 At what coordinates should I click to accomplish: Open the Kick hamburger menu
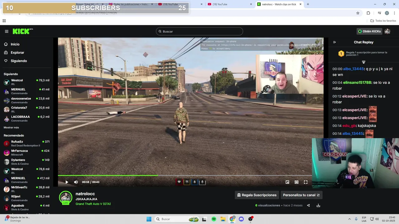(7, 31)
